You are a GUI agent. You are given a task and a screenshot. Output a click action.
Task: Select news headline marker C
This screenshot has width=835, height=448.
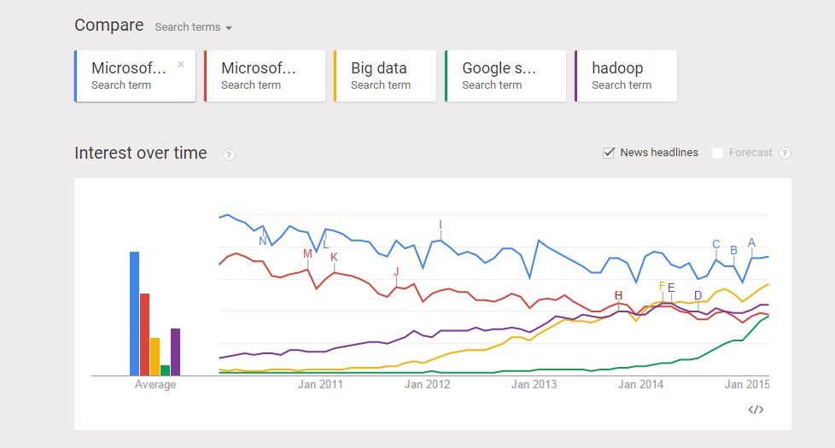(x=716, y=245)
